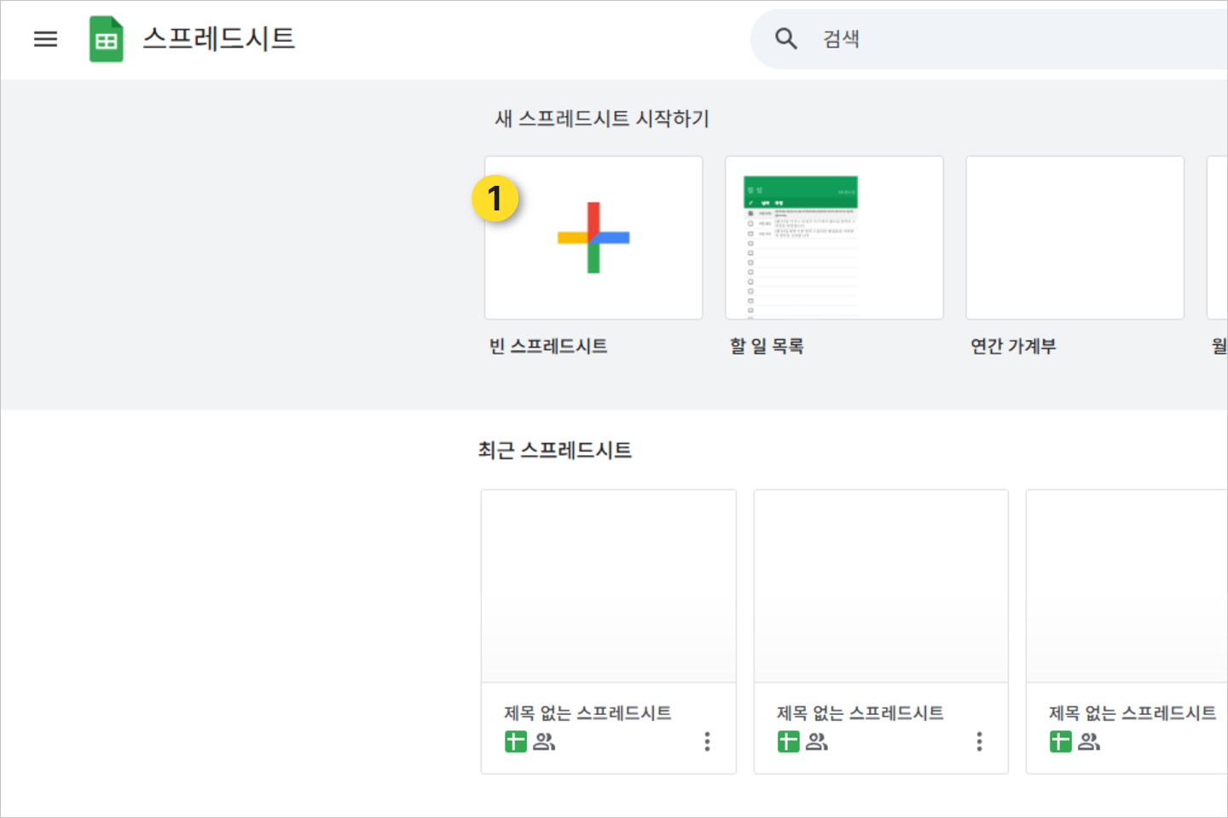Click first card's 제목 없는 스프레드시트 title
Image resolution: width=1228 pixels, height=818 pixels.
click(588, 712)
